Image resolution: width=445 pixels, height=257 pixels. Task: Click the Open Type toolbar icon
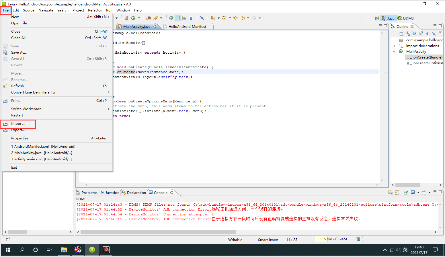point(149,18)
